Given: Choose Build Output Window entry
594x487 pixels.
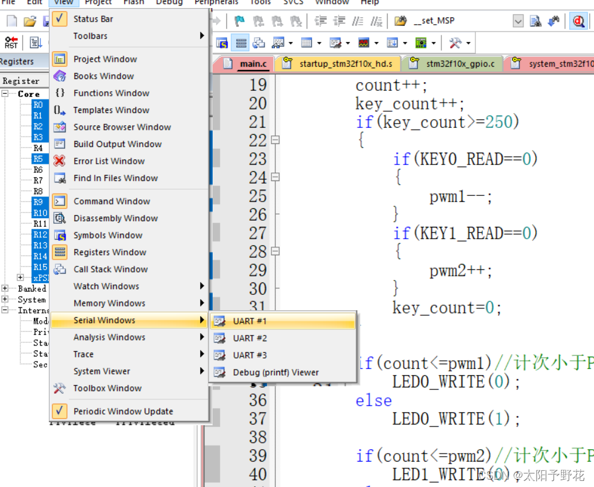Looking at the screenshot, I should pos(129,144).
